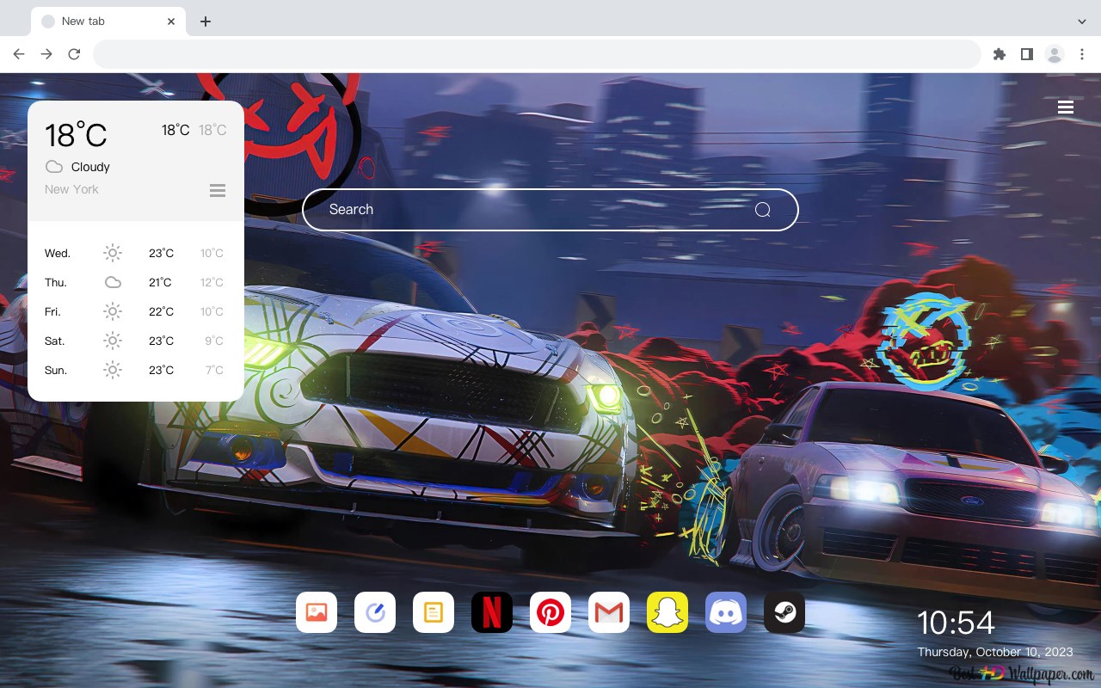Screen dimensions: 1101x688
Task: Open the Snapchat shortcut
Action: 667,612
